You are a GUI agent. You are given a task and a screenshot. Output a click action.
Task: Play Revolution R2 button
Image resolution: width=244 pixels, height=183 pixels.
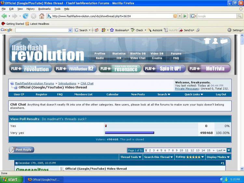[x=75, y=68]
